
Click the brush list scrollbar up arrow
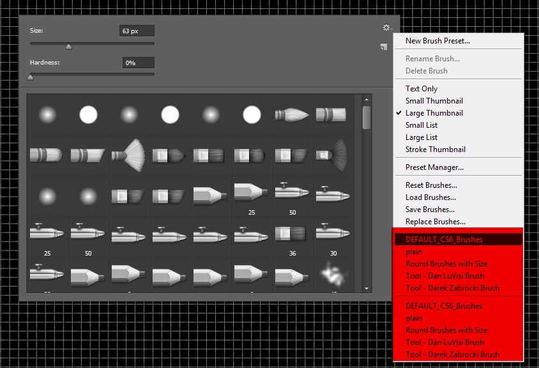367,100
